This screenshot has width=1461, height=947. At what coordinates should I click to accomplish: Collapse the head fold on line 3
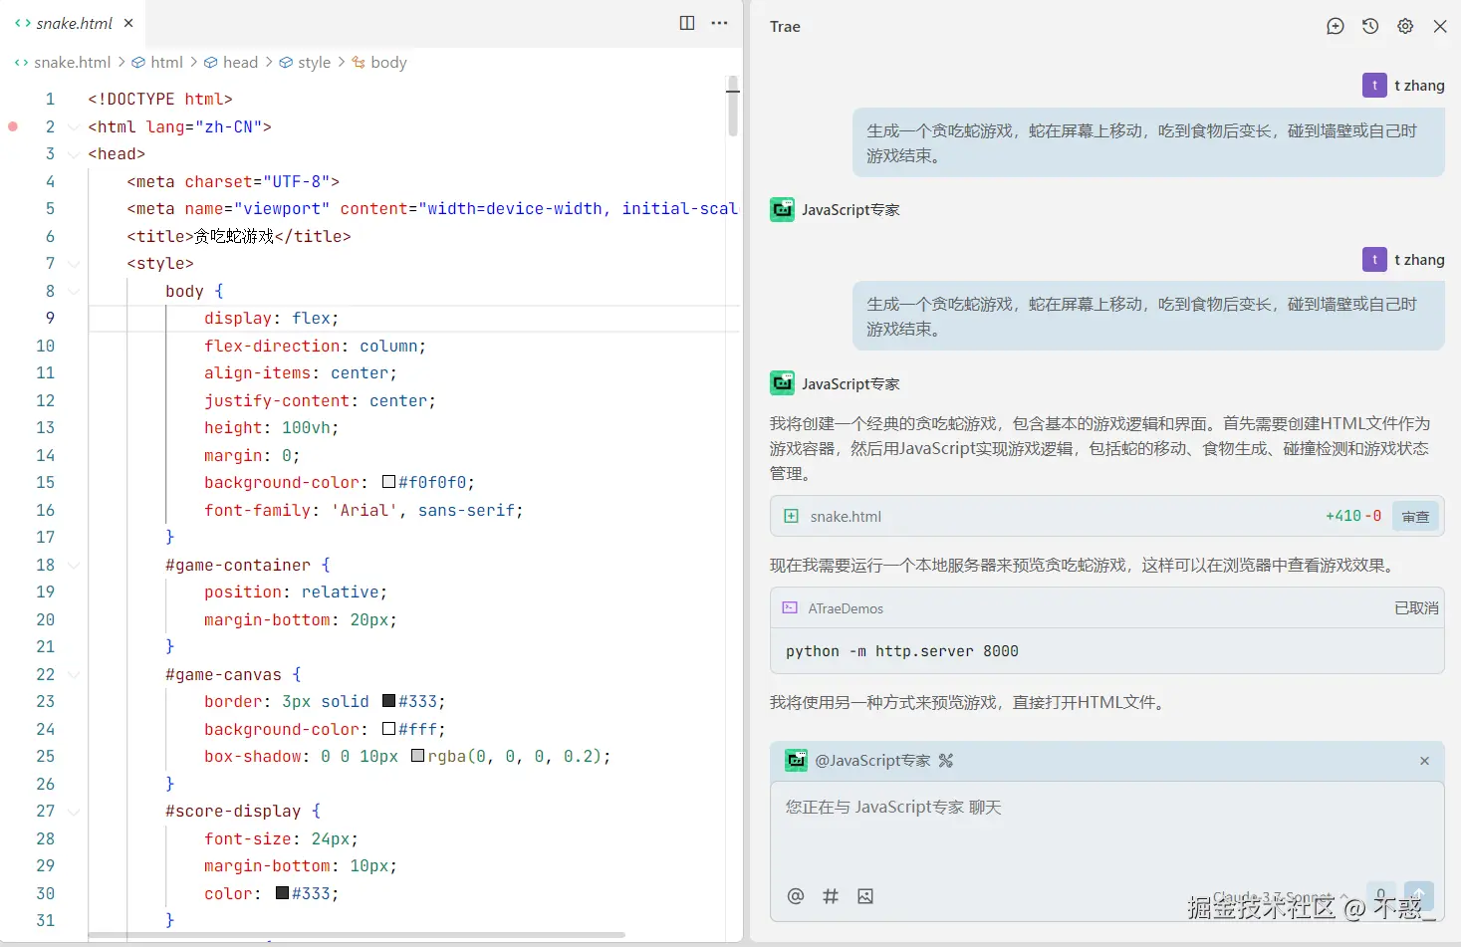click(74, 154)
